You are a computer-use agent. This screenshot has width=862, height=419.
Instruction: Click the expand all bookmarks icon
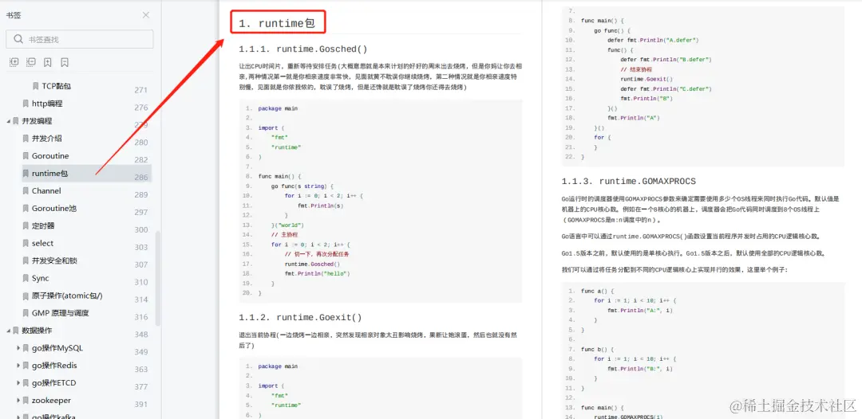(x=14, y=62)
